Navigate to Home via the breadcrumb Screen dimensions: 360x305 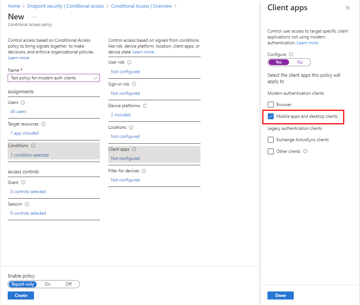14,6
